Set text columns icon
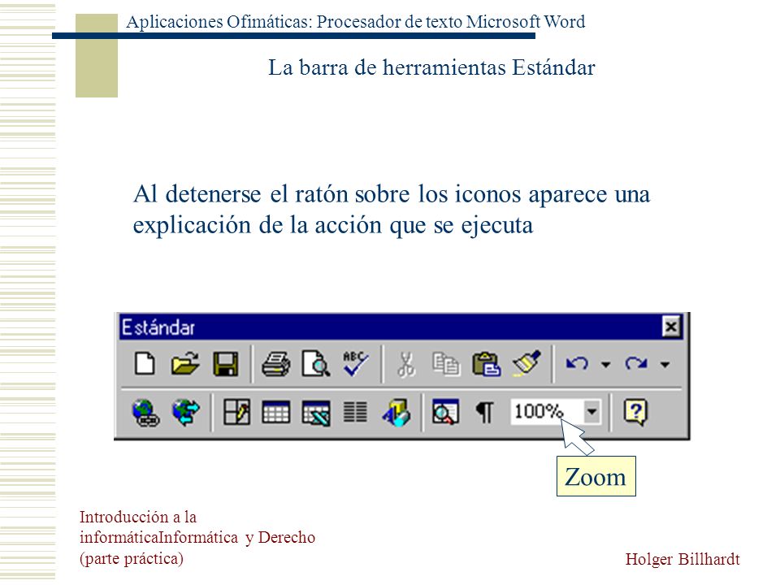Screen dimensions: 780x585 pos(355,413)
